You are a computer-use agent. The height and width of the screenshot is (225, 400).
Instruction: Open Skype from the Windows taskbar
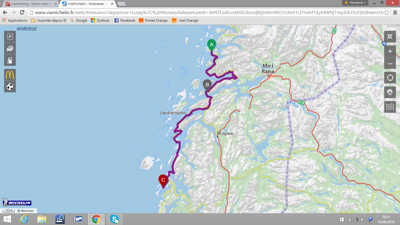click(114, 219)
